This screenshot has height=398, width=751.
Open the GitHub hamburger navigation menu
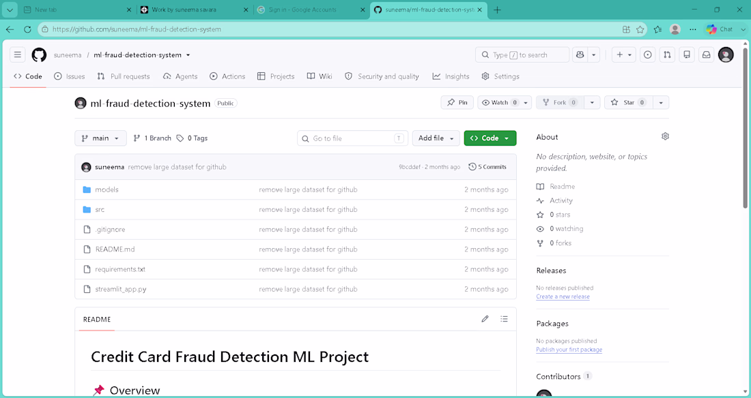pyautogui.click(x=18, y=55)
